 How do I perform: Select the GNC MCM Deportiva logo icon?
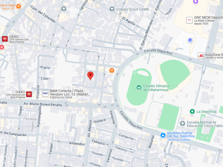coord(190,20)
